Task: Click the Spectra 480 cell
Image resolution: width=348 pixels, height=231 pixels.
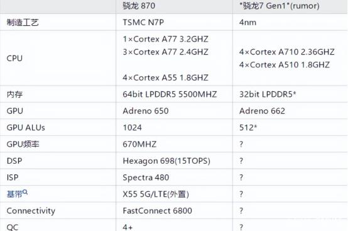Action: [146, 177]
